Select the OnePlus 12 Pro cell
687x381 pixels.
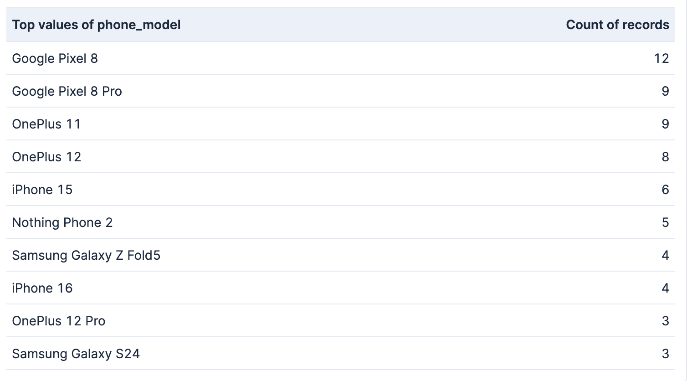pyautogui.click(x=59, y=321)
